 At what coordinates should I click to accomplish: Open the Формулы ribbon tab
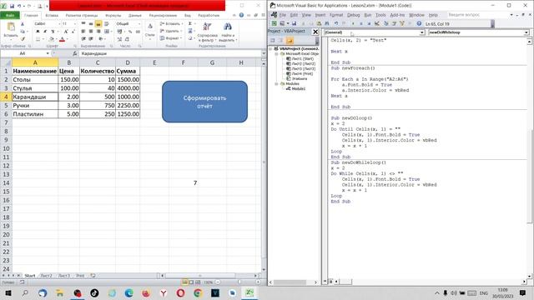coord(113,15)
